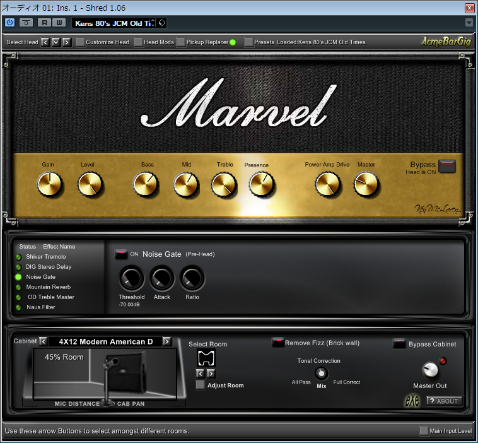Image resolution: width=478 pixels, height=443 pixels.
Task: Click the Treble knob
Action: pos(224,184)
